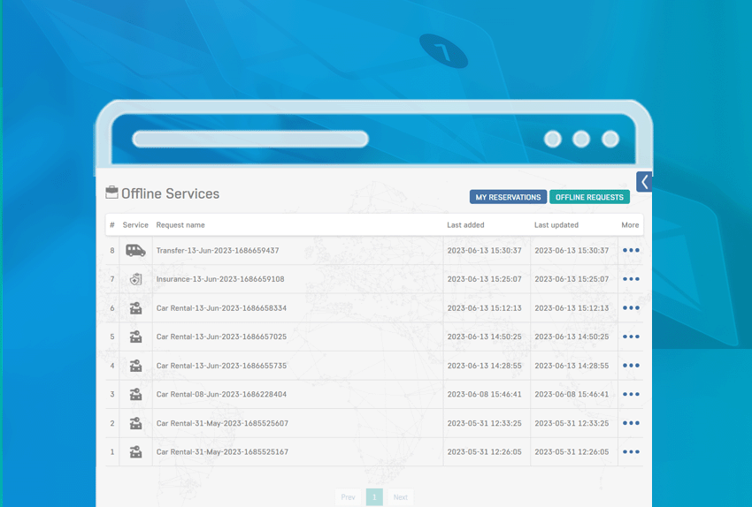Viewport: 752px width, 507px height.
Task: Select request Car Rental-13-Jun-2023-1686657025
Action: point(221,337)
